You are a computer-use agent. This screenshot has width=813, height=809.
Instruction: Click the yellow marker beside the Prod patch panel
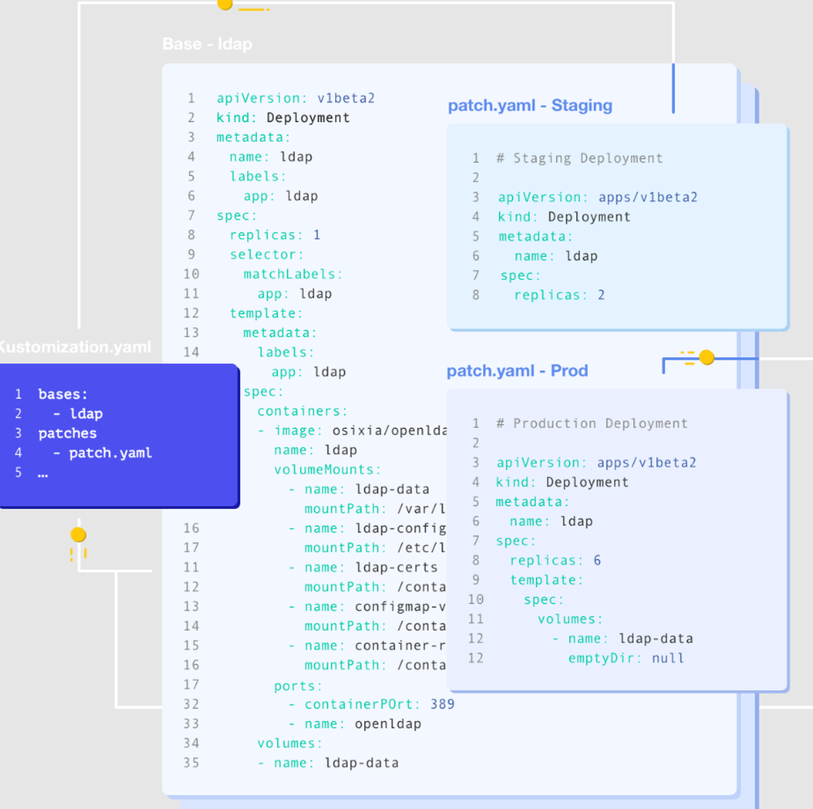pyautogui.click(x=706, y=357)
